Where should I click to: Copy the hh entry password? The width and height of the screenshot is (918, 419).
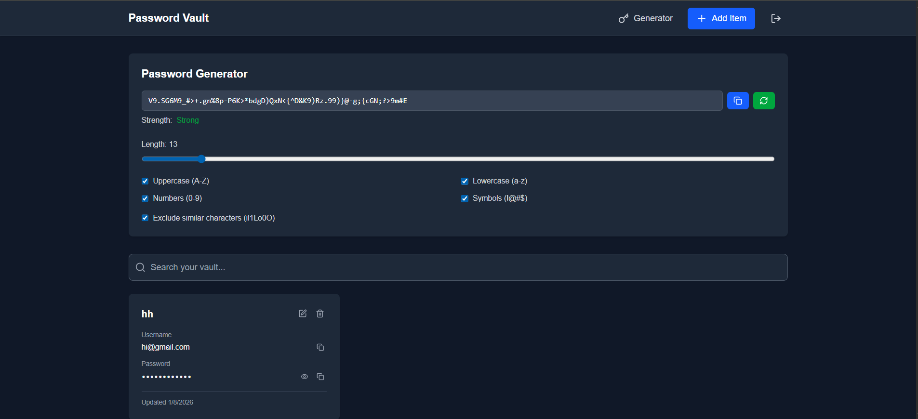click(320, 377)
